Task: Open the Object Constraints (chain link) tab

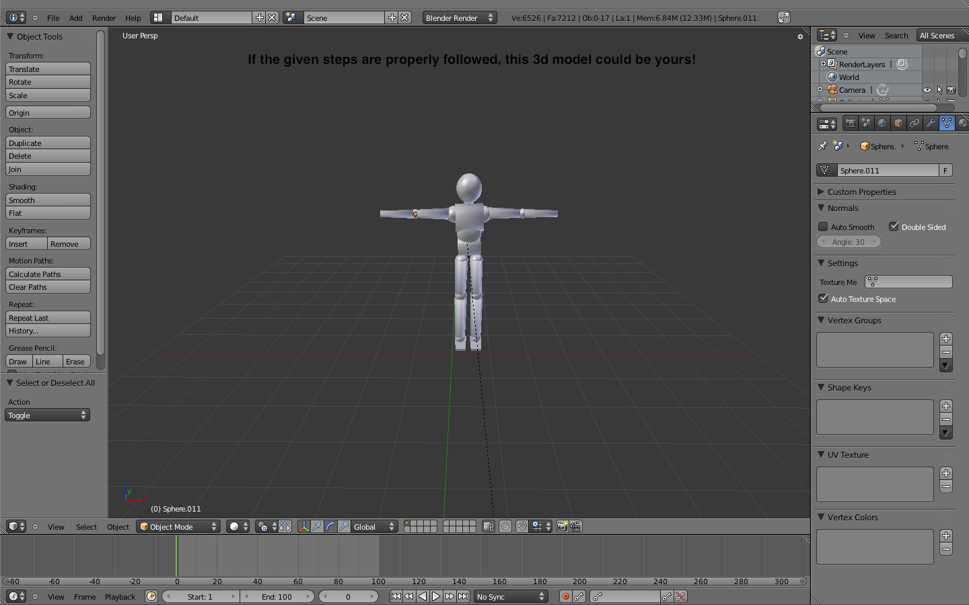Action: tap(914, 124)
